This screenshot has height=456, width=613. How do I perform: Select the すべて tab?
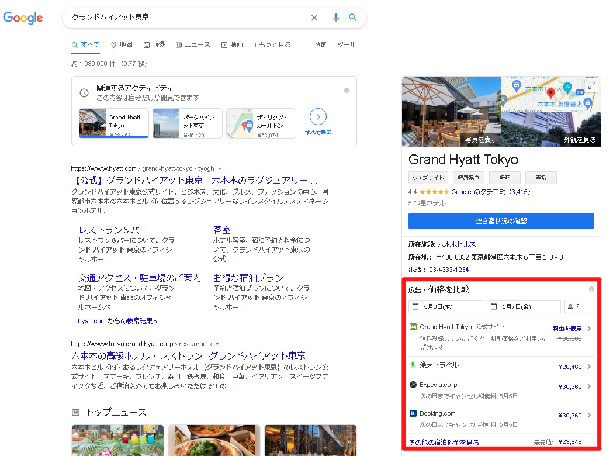coord(86,44)
